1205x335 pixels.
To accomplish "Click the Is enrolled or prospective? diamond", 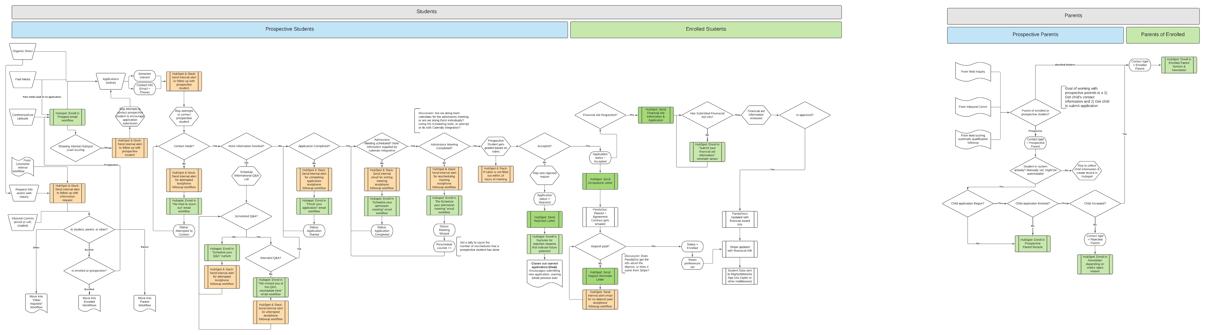I will [x=89, y=271].
